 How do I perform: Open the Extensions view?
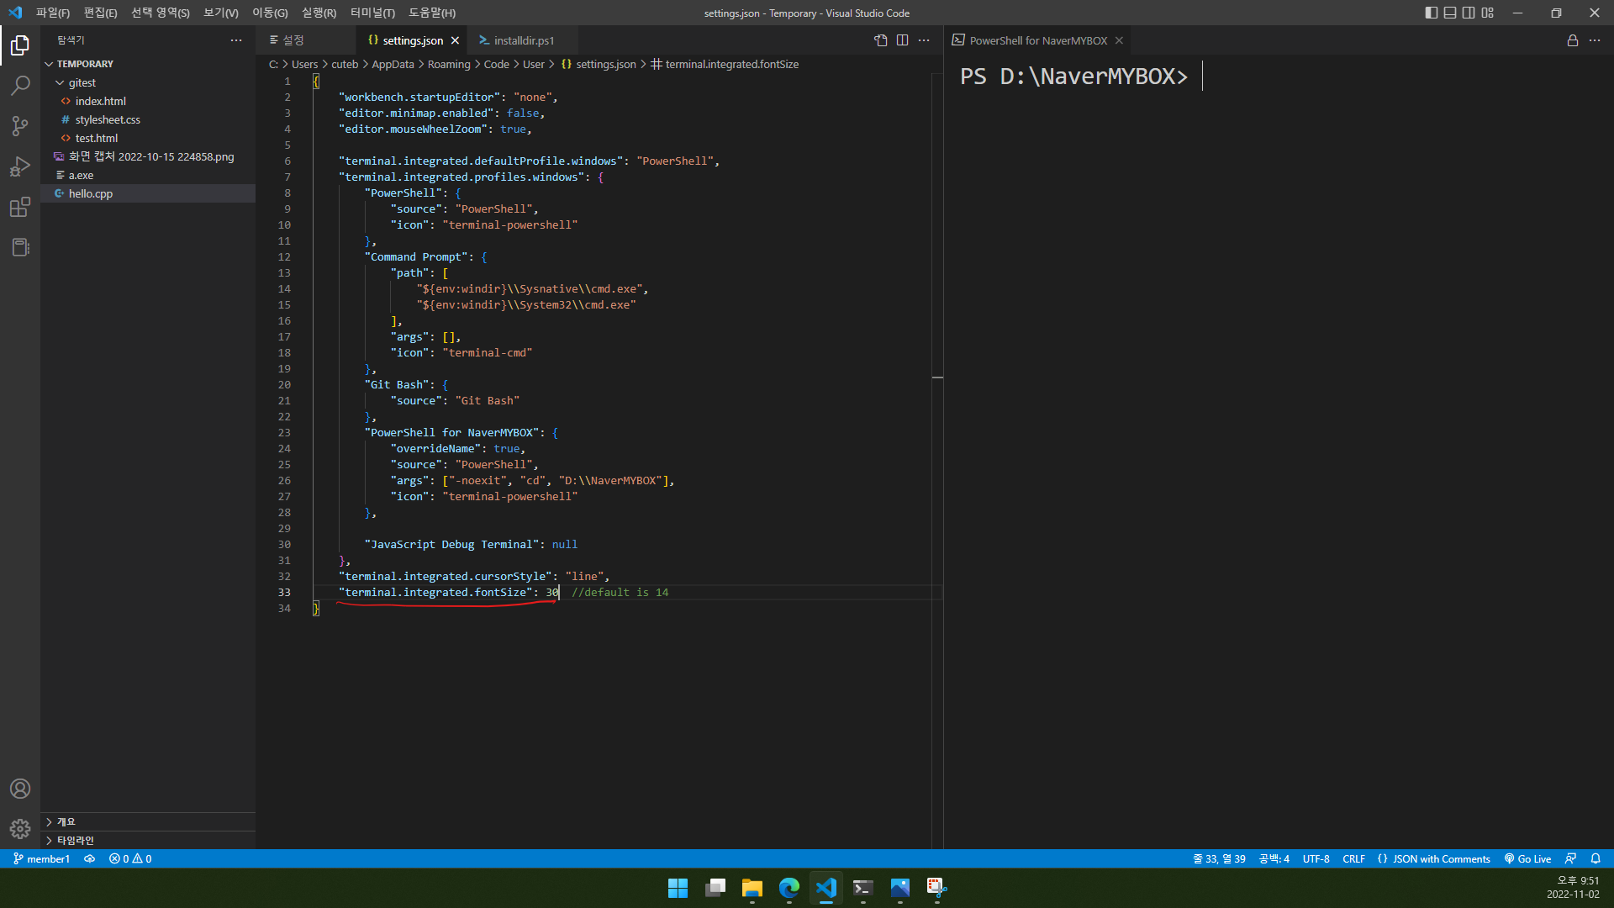20,207
